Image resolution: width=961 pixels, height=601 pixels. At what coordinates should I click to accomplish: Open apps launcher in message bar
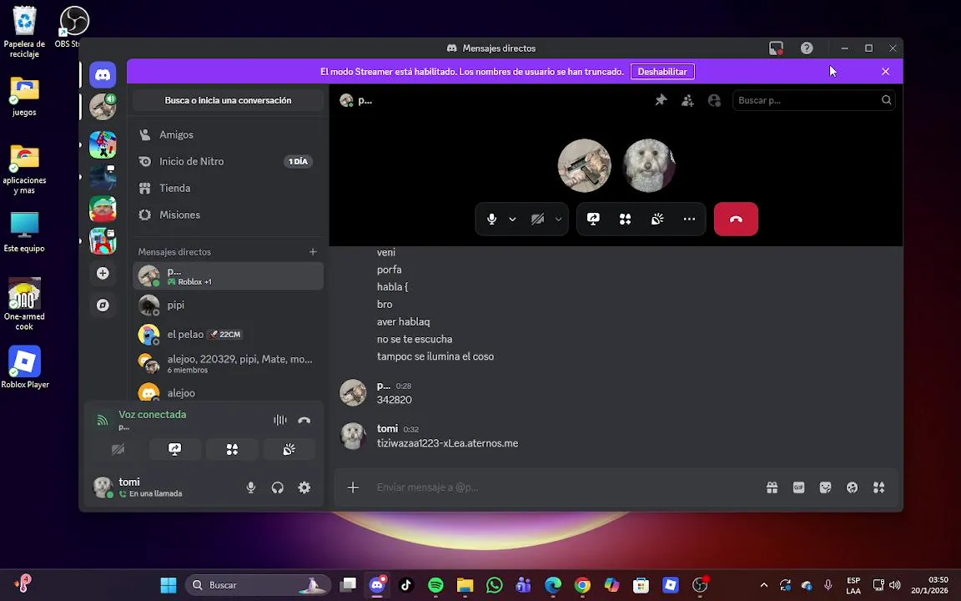(x=879, y=487)
